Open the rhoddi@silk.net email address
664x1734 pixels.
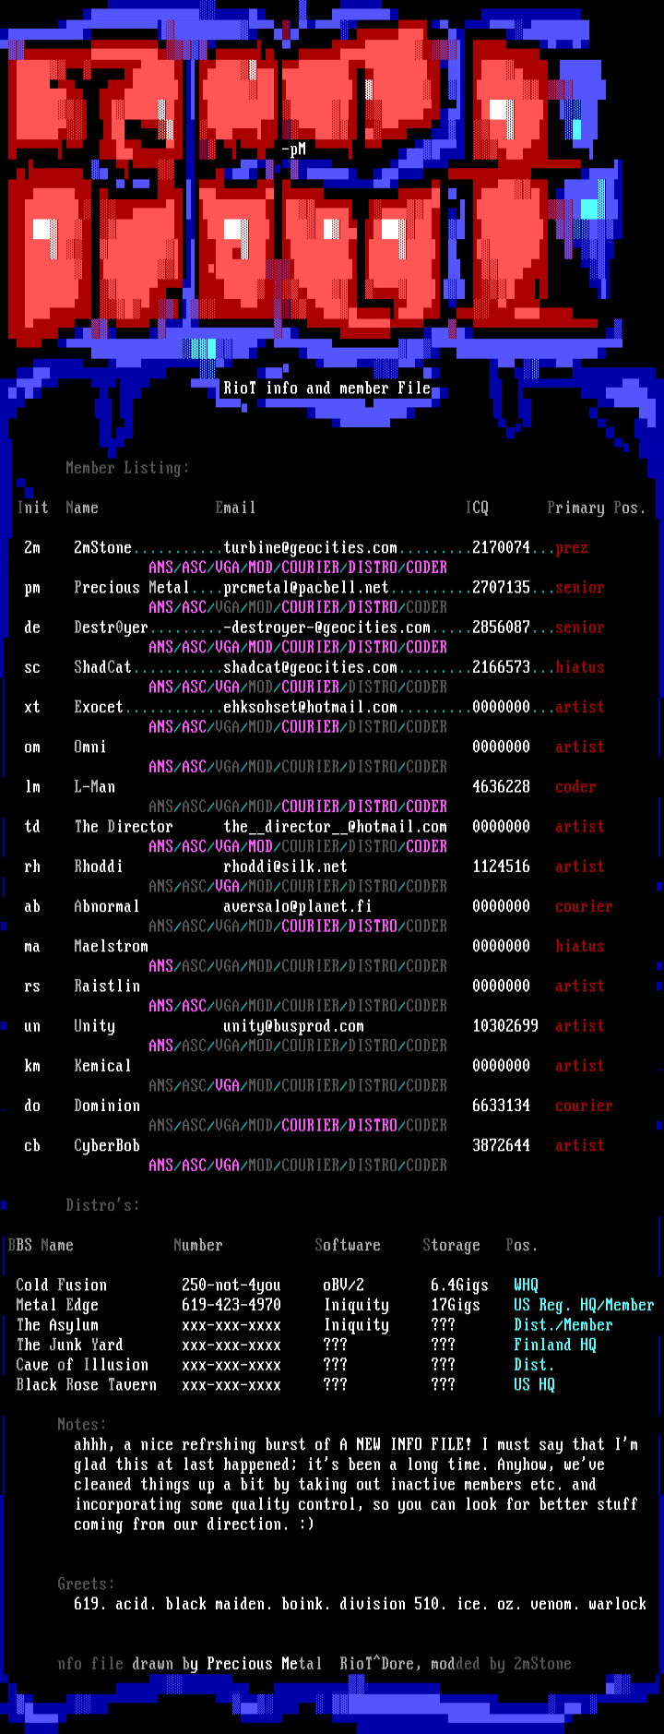[x=285, y=867]
